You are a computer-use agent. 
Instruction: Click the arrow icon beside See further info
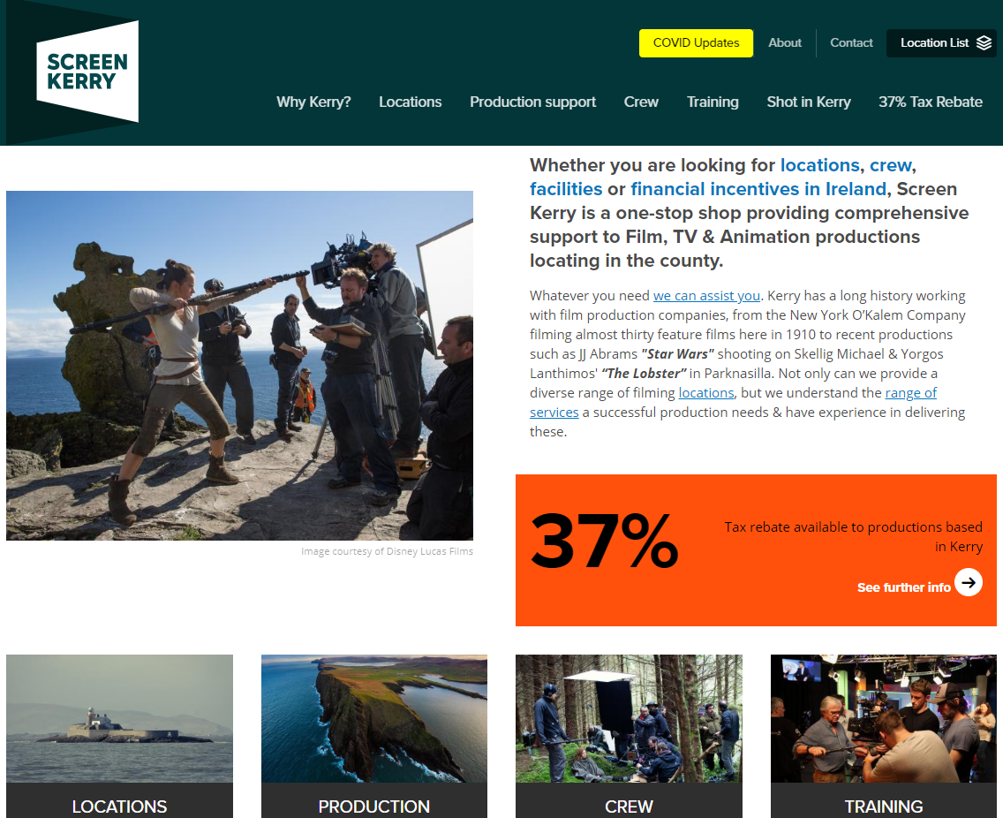click(969, 582)
